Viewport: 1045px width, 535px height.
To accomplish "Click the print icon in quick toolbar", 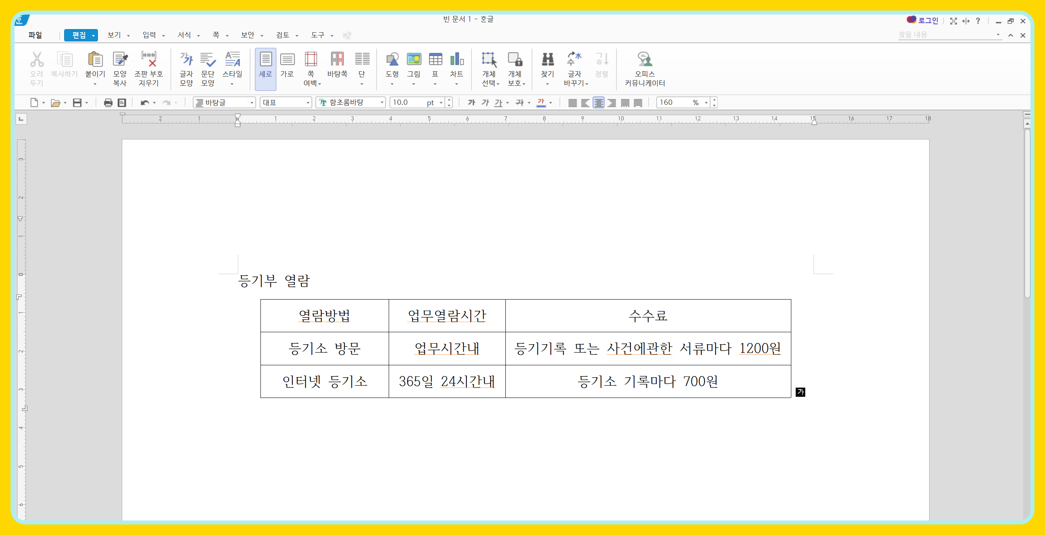I will click(108, 103).
